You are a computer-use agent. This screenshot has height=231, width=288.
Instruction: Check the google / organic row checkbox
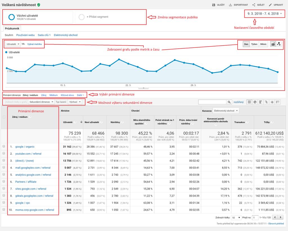click(4, 147)
